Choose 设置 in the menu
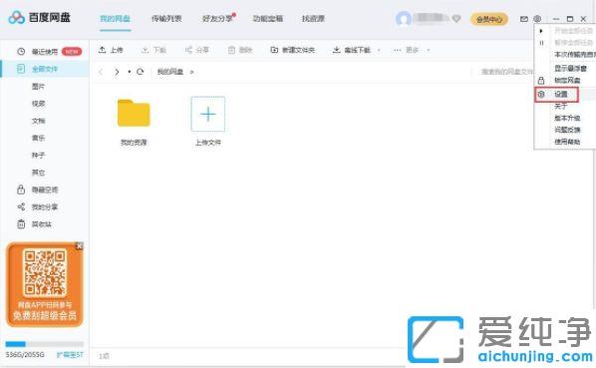The height and width of the screenshot is (368, 596). [560, 94]
